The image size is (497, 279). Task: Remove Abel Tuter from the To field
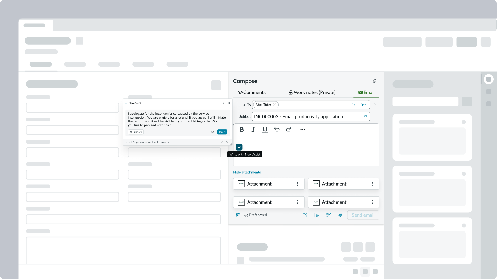(274, 105)
